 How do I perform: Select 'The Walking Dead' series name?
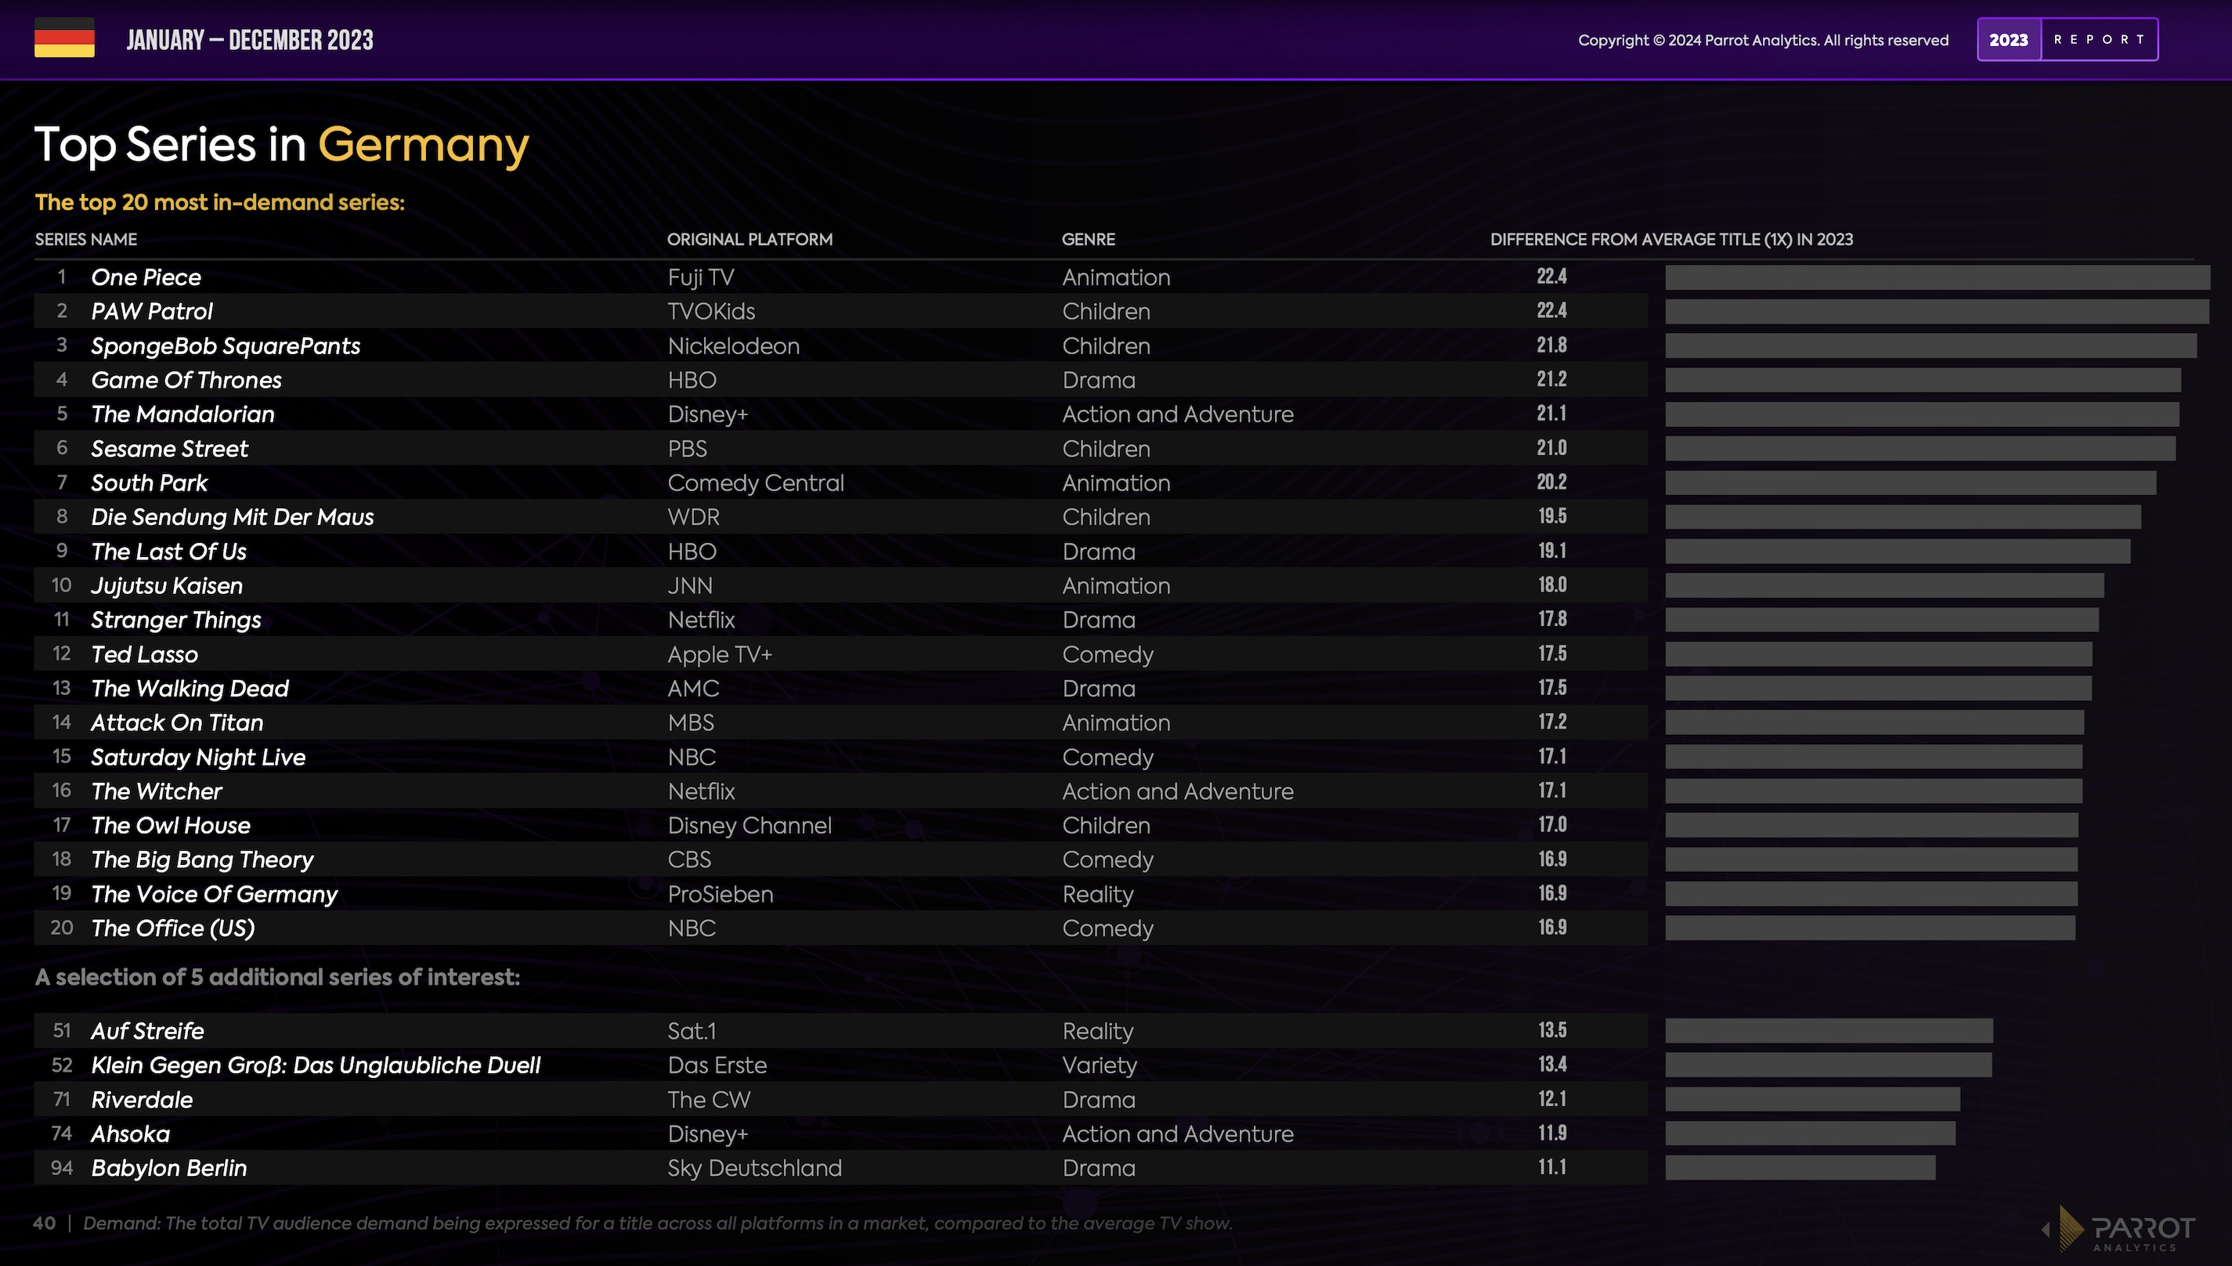pos(190,689)
